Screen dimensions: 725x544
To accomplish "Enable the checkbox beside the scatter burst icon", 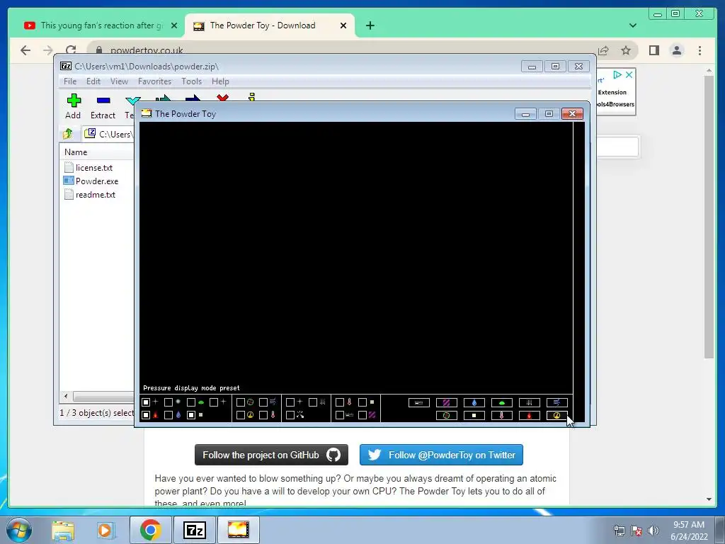I will 290,415.
